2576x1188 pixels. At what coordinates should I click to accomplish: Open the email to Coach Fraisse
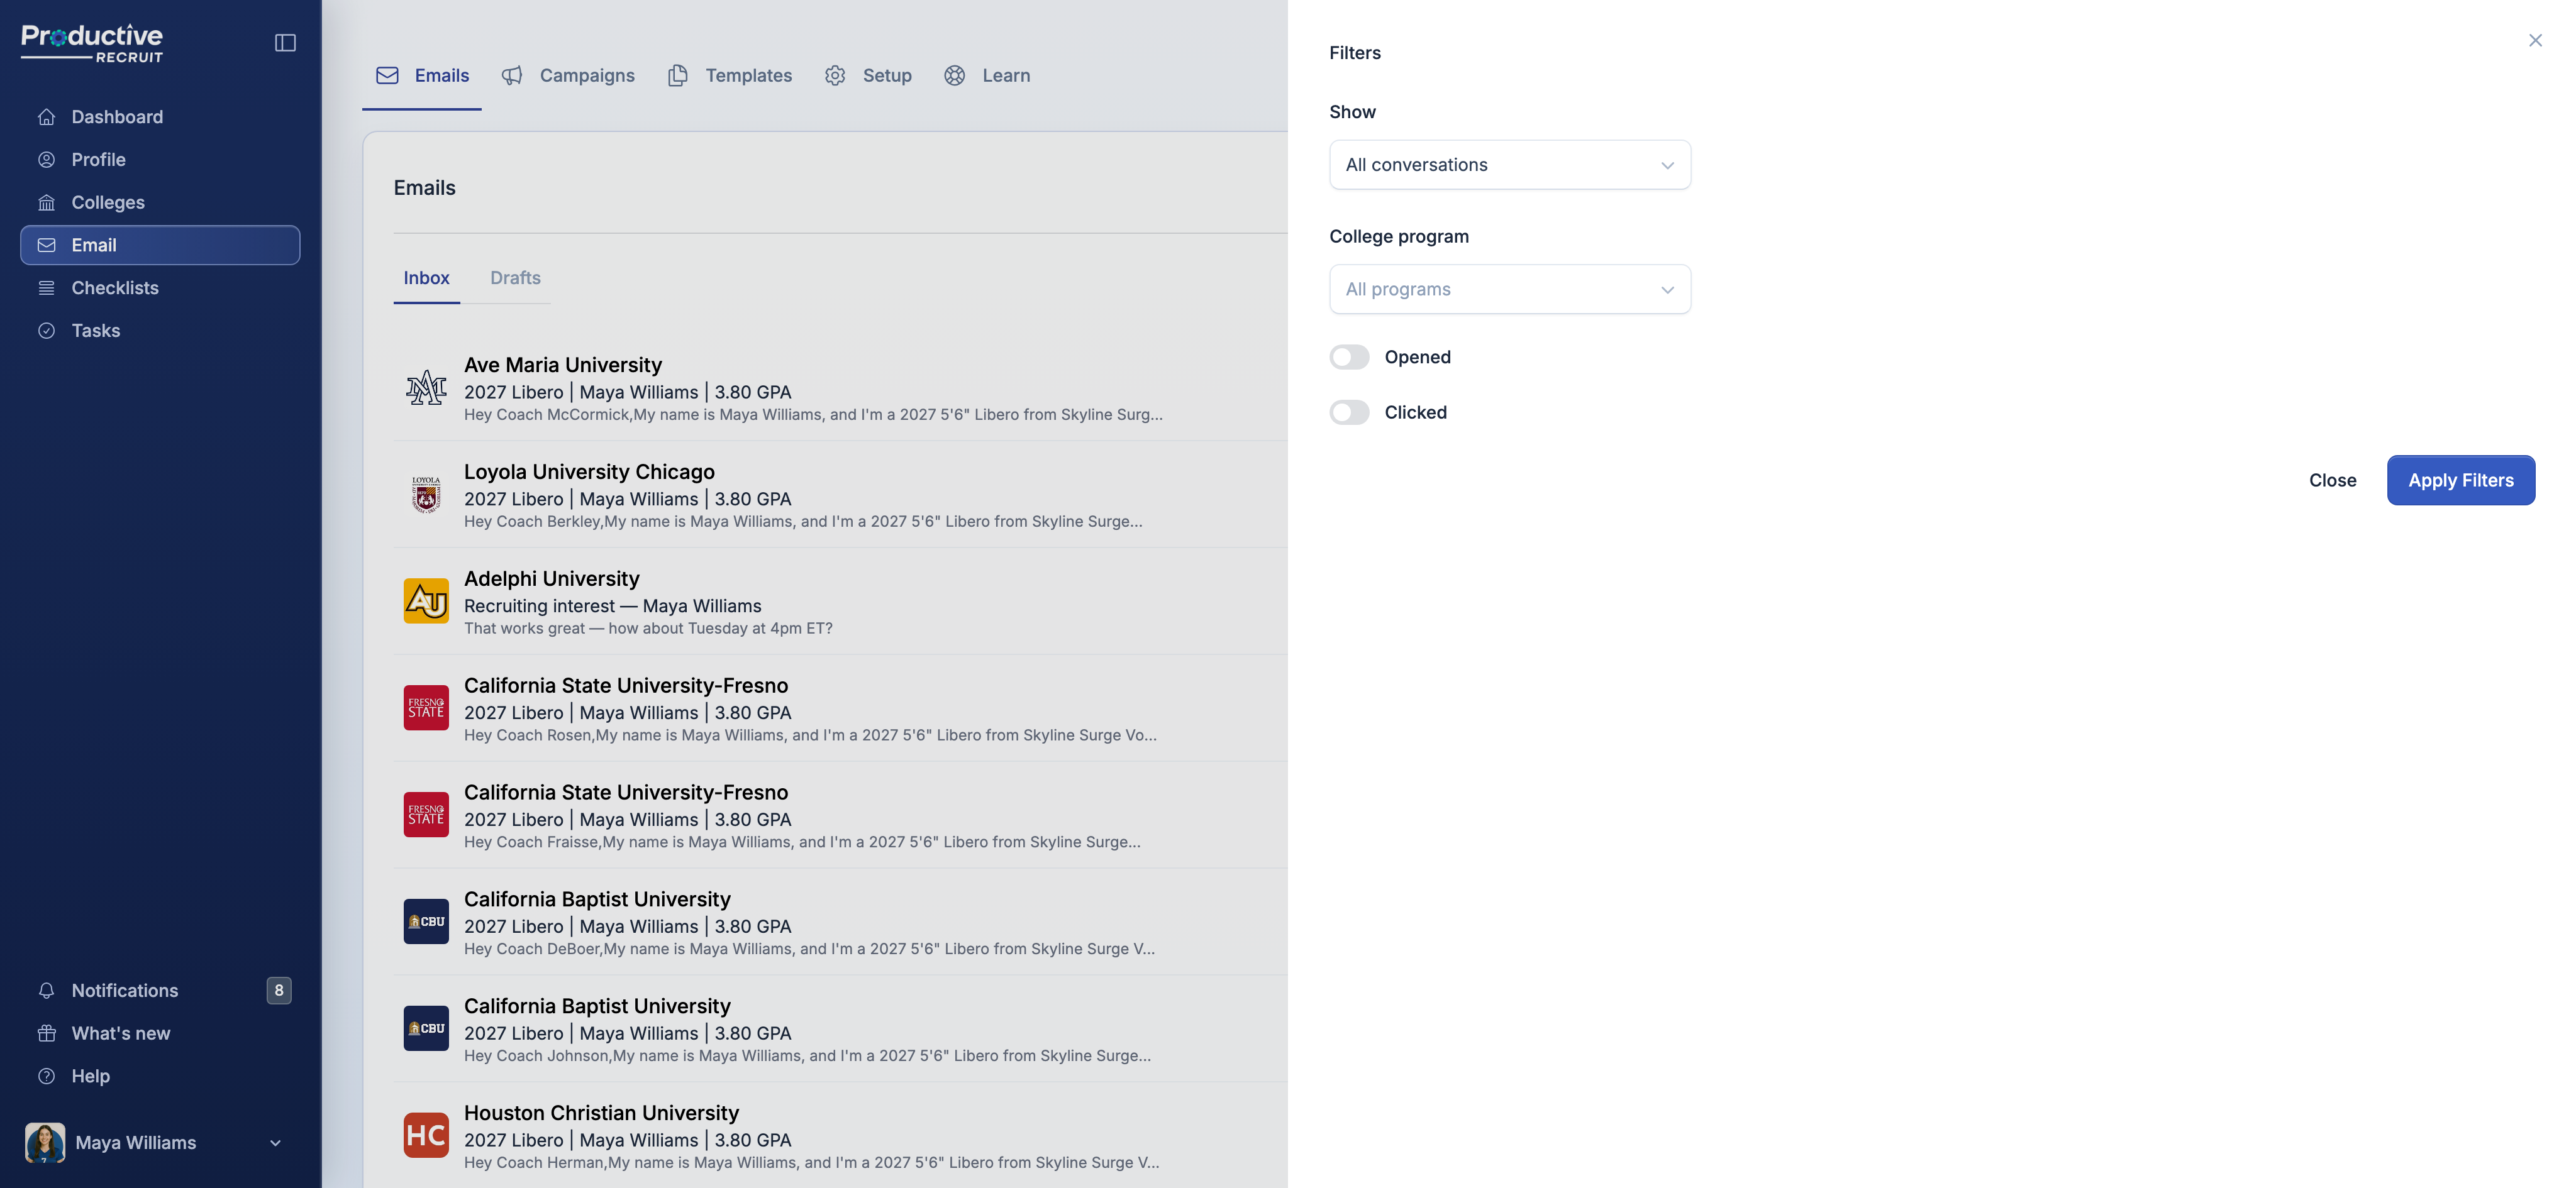[x=840, y=815]
